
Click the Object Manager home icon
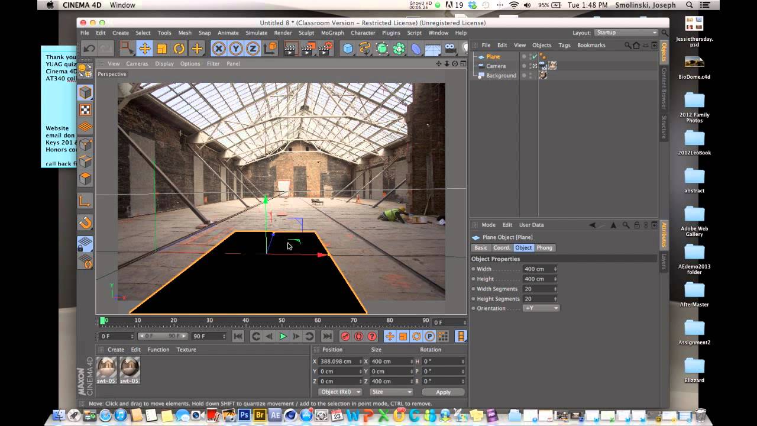pos(636,45)
